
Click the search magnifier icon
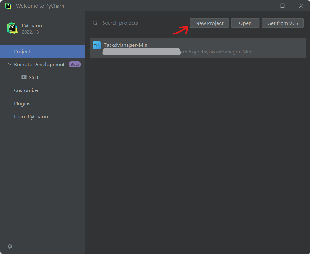[x=95, y=23]
